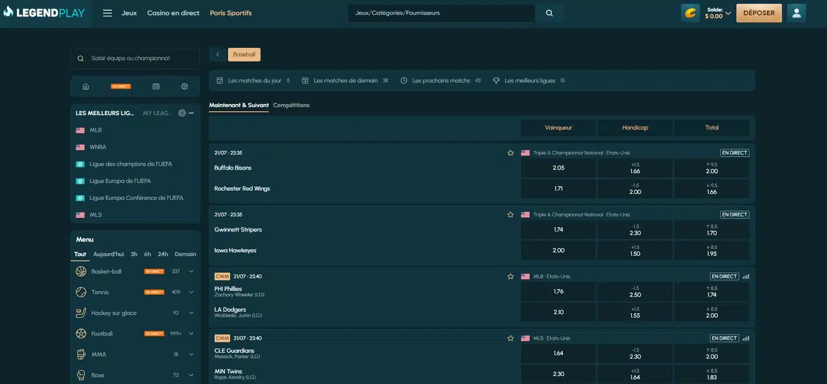This screenshot has width=827, height=384.
Task: Expand the MMA sport chevron
Action: tap(191, 354)
